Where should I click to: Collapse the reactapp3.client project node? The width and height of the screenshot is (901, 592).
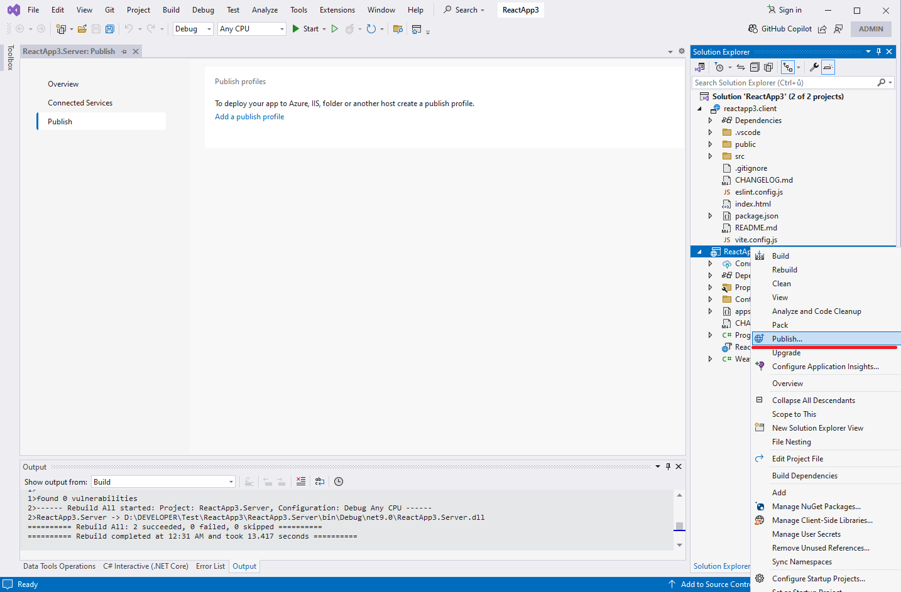tap(699, 109)
